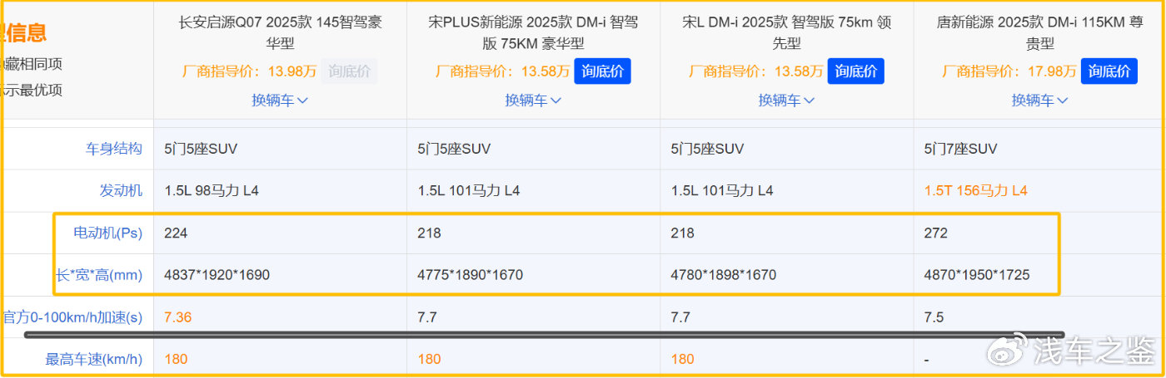Select top speed 180 for 宋PLUS新能源
1166x378 pixels.
pos(429,360)
